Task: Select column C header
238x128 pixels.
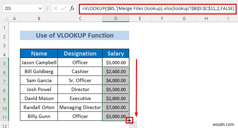Action: click(x=80, y=19)
